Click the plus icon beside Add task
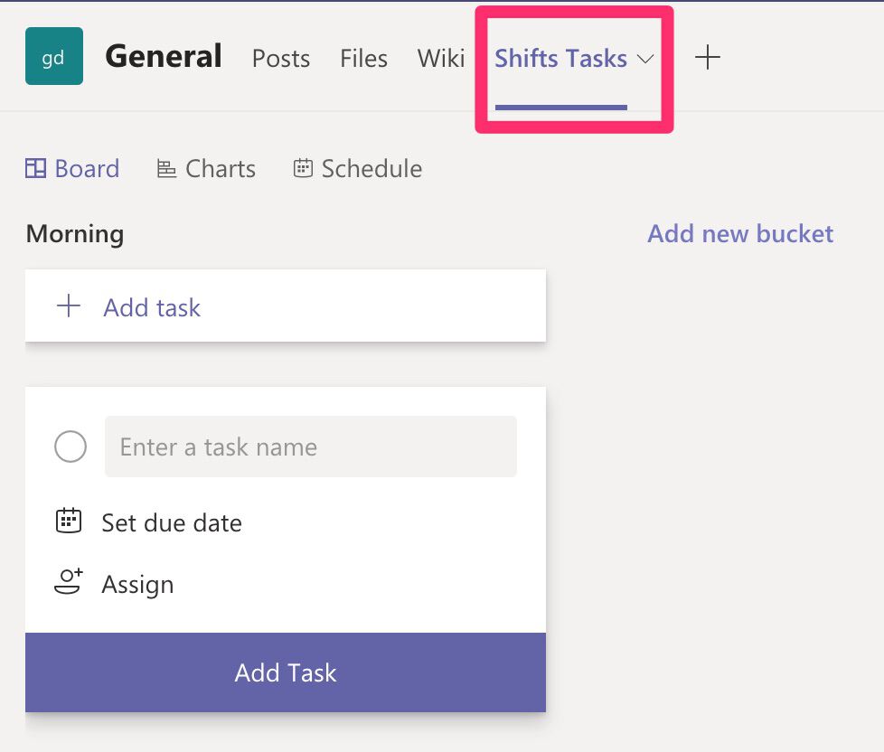Image resolution: width=884 pixels, height=752 pixels. (69, 305)
